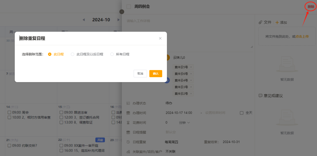
Task: Choose the '所有日程' radio option
Action: click(112, 54)
